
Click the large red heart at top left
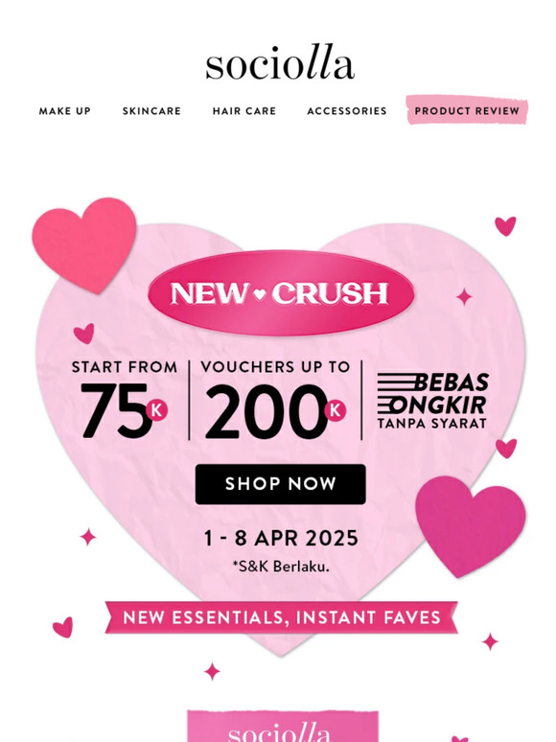point(85,245)
